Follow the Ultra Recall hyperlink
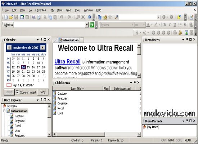Image resolution: width=198 pixels, height=144 pixels. tap(67, 62)
